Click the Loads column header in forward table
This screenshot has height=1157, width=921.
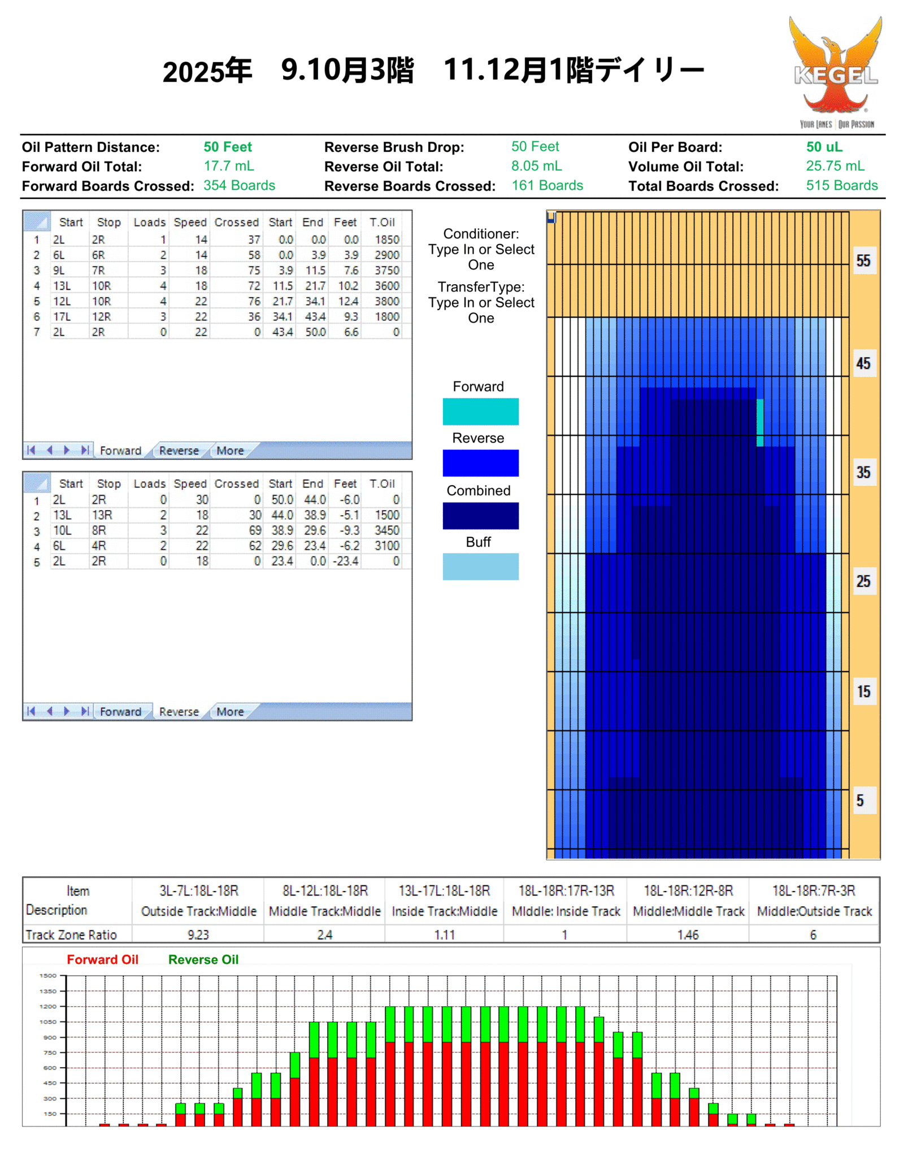149,222
